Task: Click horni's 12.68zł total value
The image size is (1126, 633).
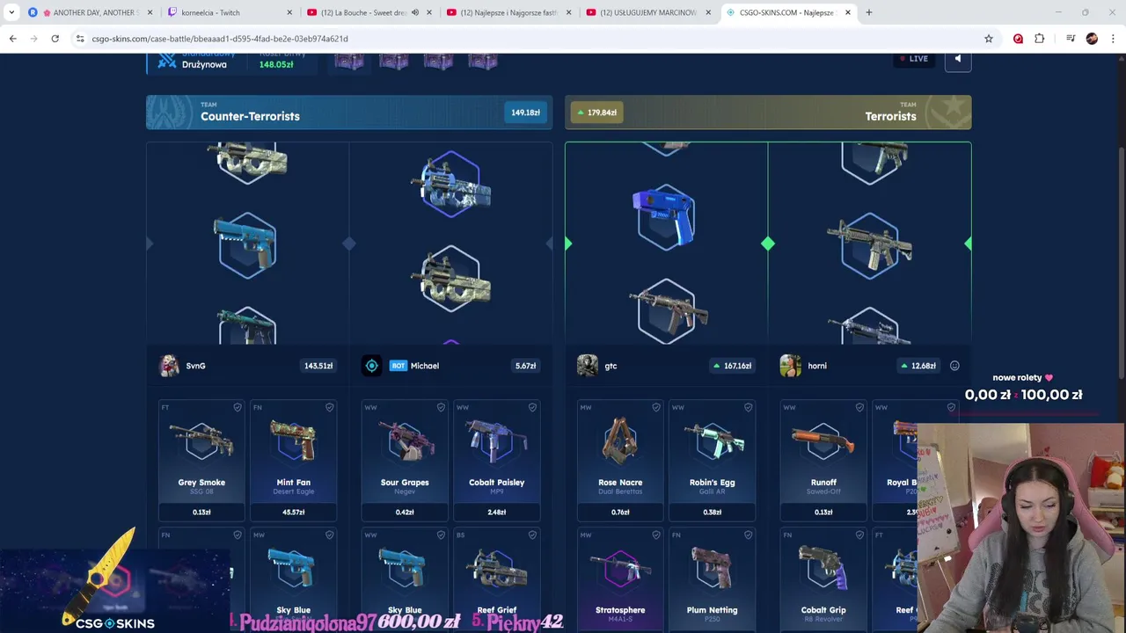Action: coord(918,366)
